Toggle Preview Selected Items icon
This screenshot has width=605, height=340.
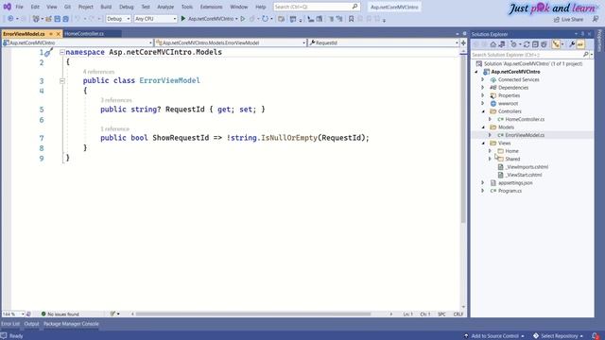click(580, 44)
